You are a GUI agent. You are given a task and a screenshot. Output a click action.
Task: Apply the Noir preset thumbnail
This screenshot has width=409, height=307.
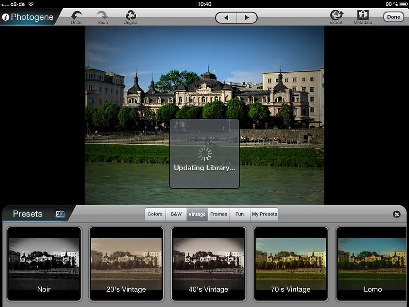click(x=44, y=264)
